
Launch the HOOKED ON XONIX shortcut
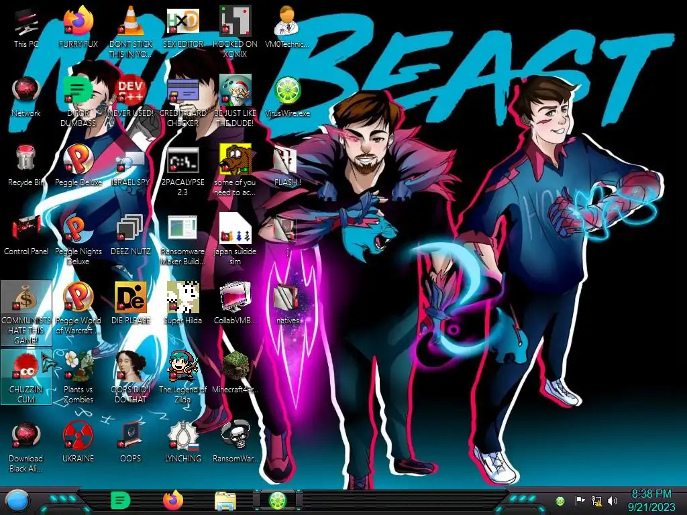click(235, 33)
